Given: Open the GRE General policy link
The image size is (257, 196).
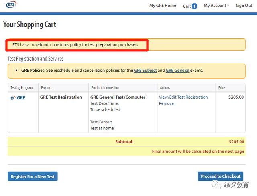Looking at the screenshot, I should coord(177,71).
